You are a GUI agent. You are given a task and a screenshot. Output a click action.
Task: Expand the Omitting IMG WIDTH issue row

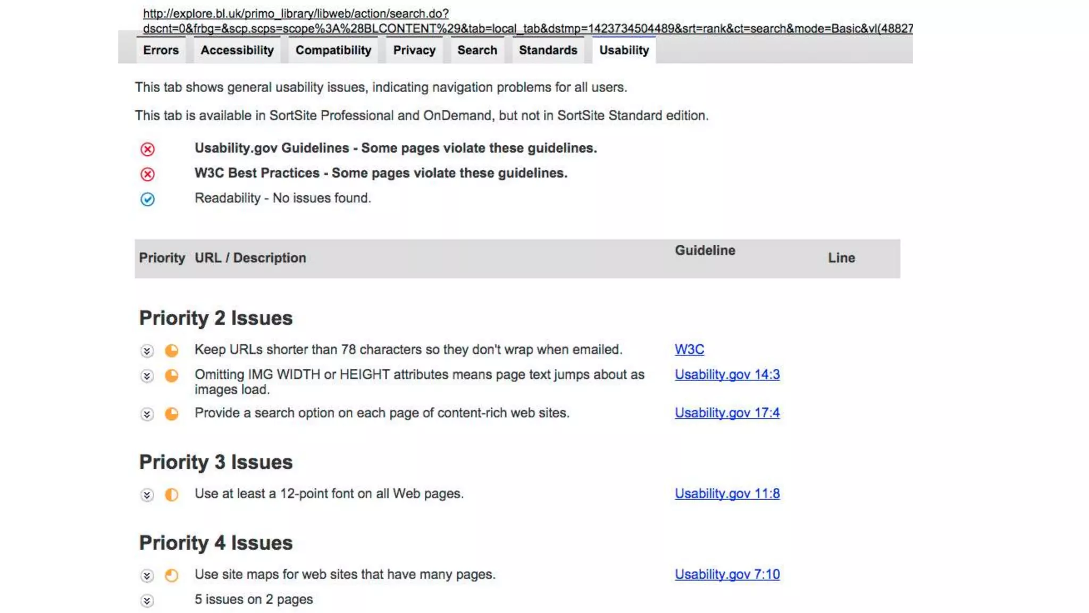coord(147,376)
